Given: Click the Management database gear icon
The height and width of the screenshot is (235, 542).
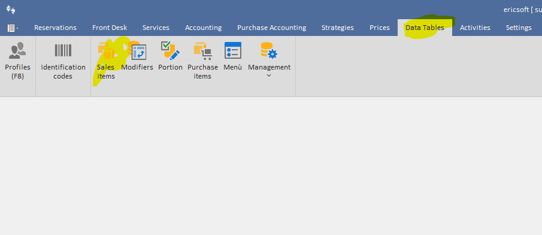Looking at the screenshot, I should [x=269, y=50].
